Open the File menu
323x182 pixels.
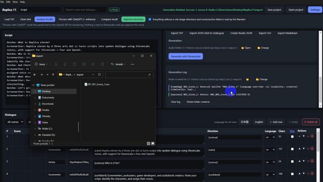2,2
